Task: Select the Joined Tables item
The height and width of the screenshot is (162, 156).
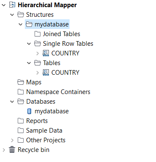Action: coord(62,34)
